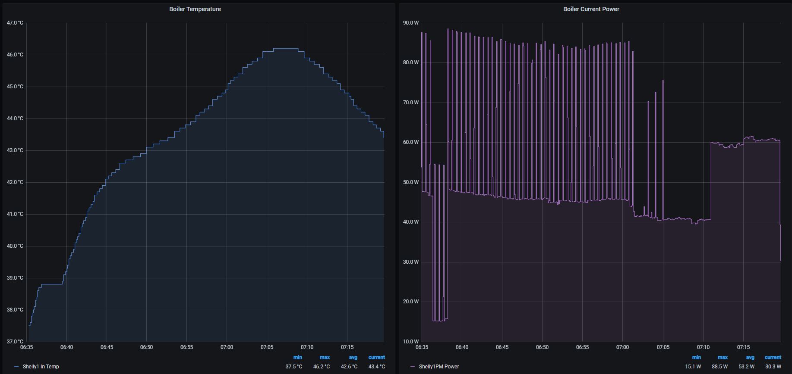
Task: Sort temperature legend by min column
Action: [297, 357]
